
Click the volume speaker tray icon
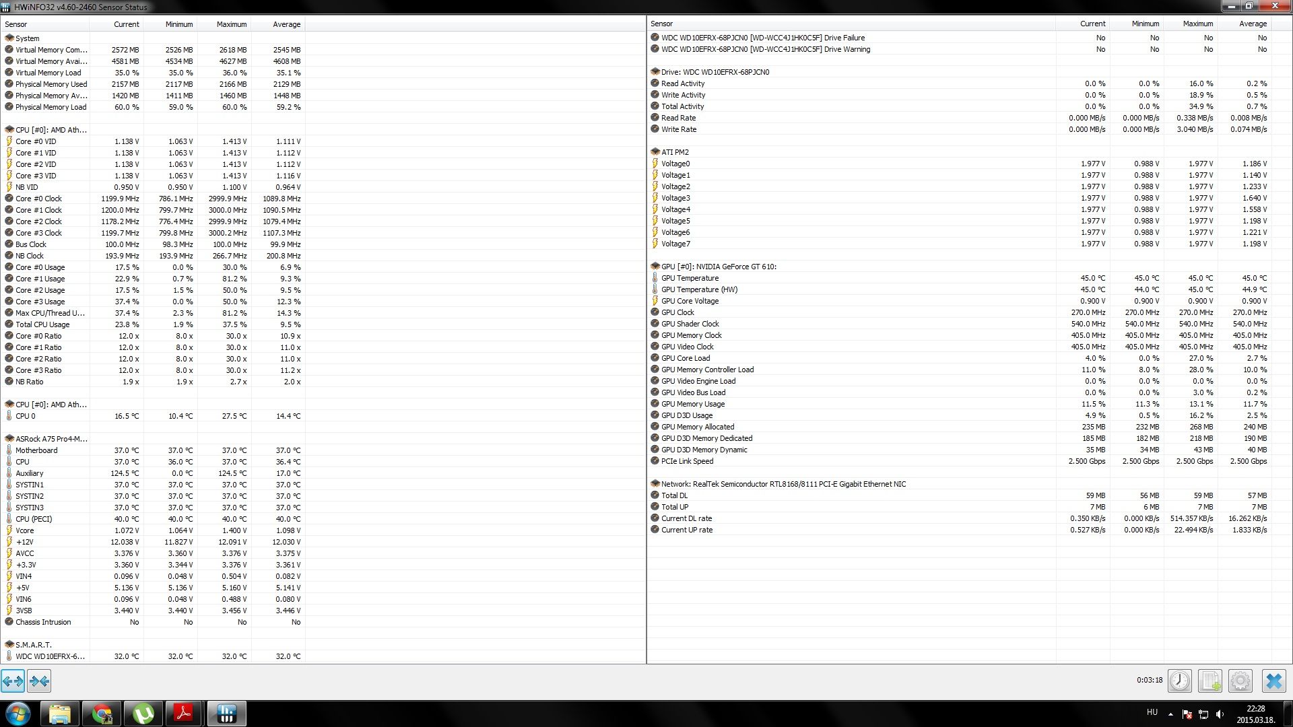(1220, 714)
